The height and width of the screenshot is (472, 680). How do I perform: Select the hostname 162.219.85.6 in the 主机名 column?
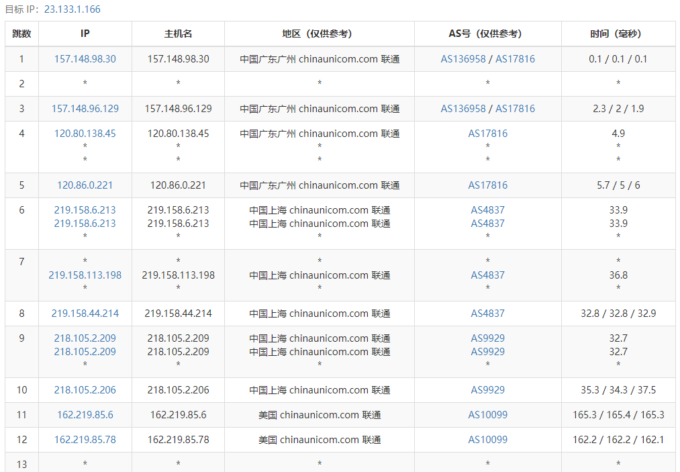point(179,415)
